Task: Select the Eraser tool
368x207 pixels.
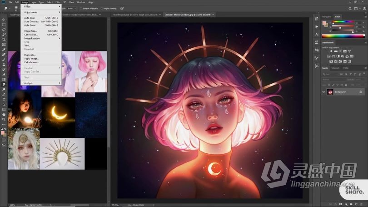Action: (4, 75)
